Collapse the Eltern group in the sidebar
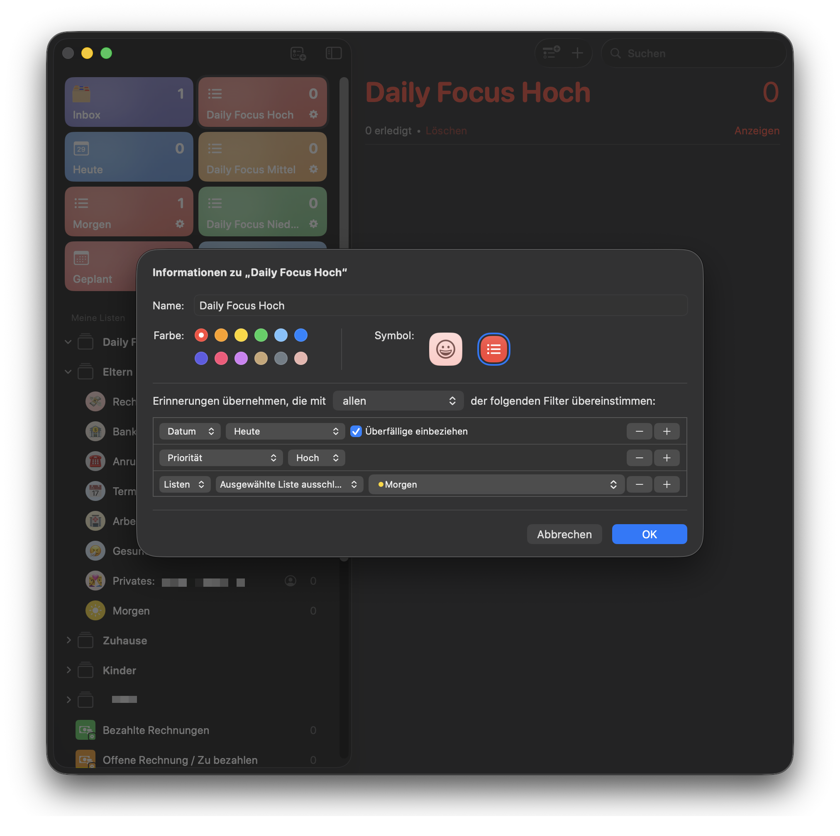Viewport: 840px width, 836px height. click(68, 372)
